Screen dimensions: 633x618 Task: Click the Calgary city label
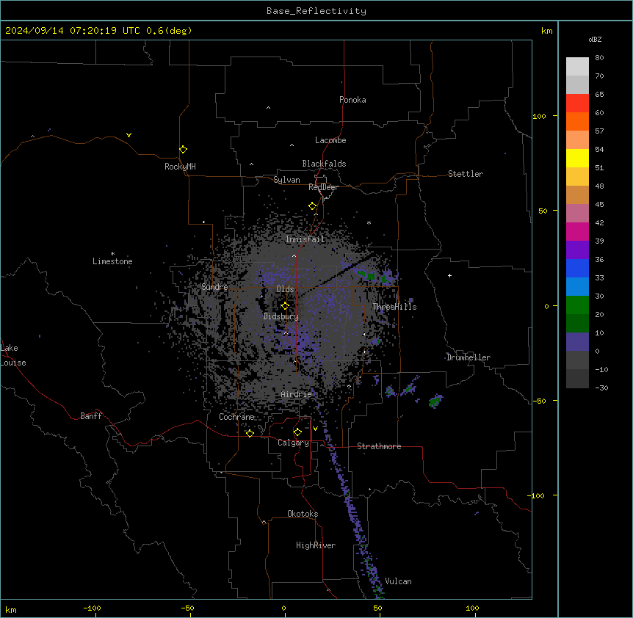tap(293, 443)
